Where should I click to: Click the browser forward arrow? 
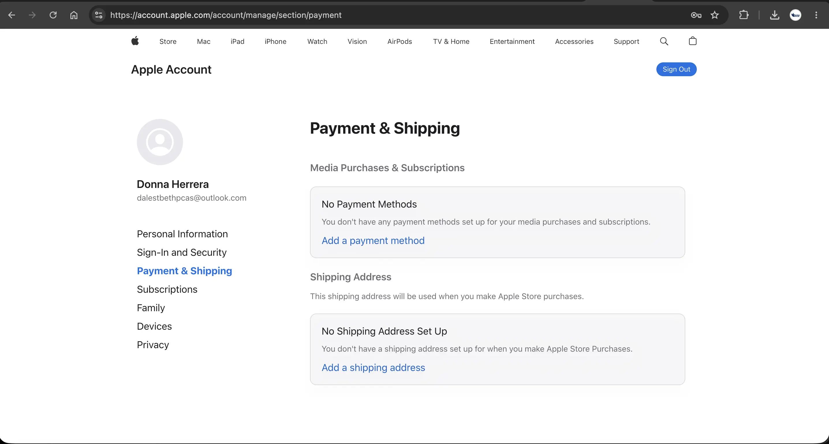tap(32, 15)
